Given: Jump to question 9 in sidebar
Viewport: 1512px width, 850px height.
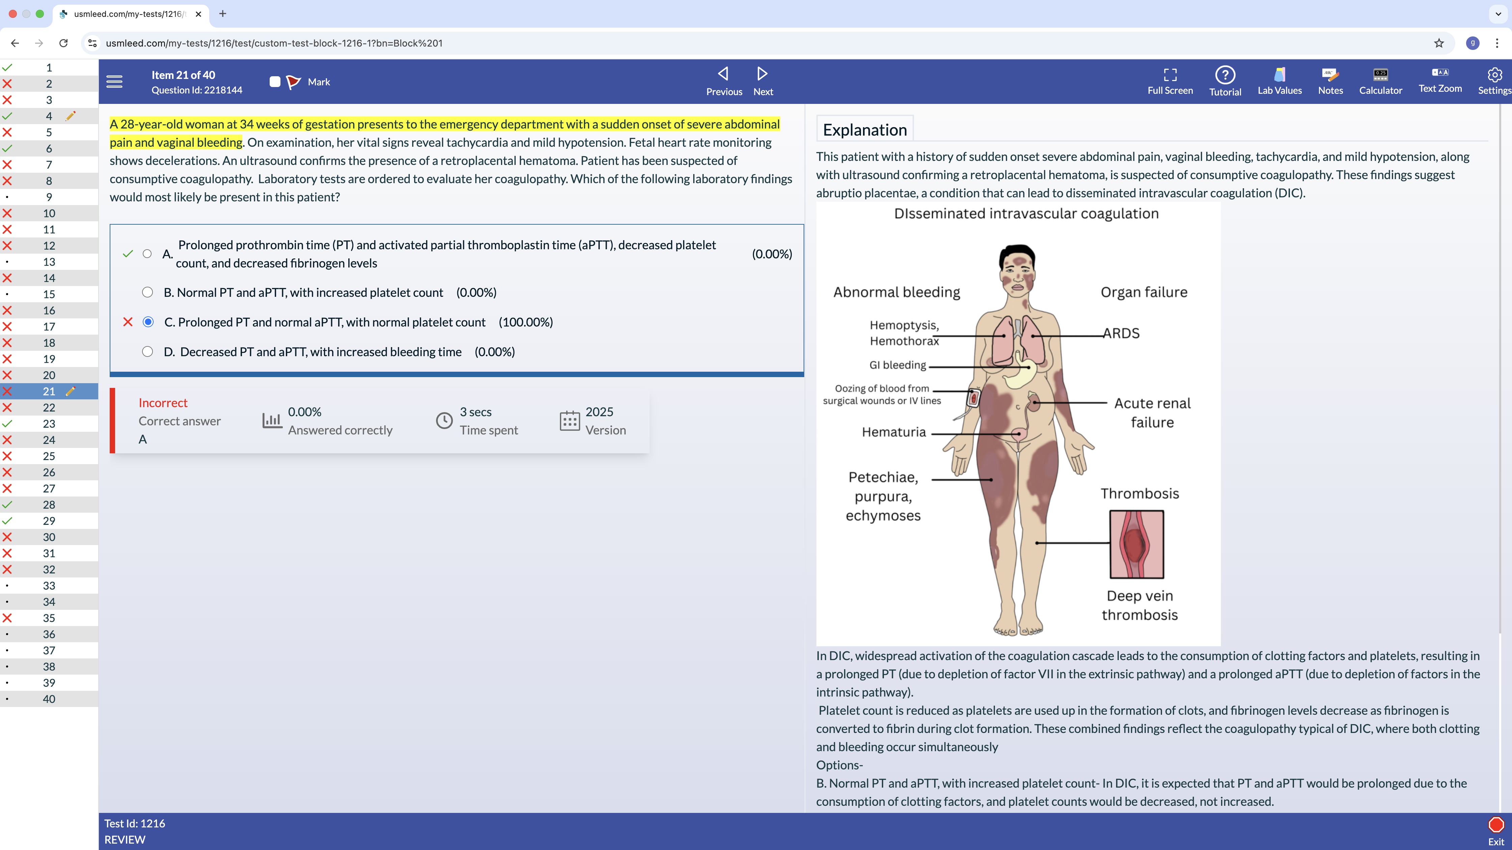Looking at the screenshot, I should tap(49, 197).
